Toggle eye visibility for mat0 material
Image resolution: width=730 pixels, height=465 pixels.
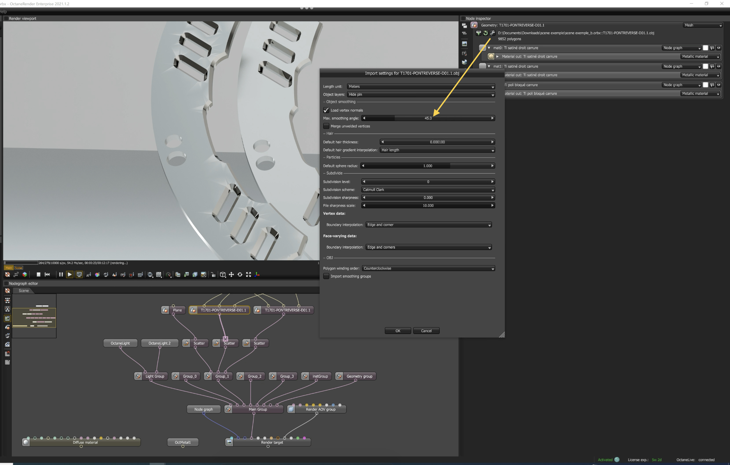coord(719,48)
